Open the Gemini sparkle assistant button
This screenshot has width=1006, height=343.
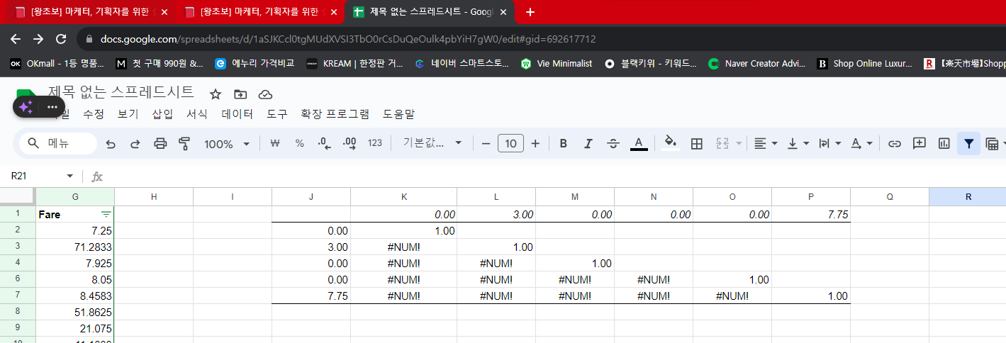click(26, 107)
